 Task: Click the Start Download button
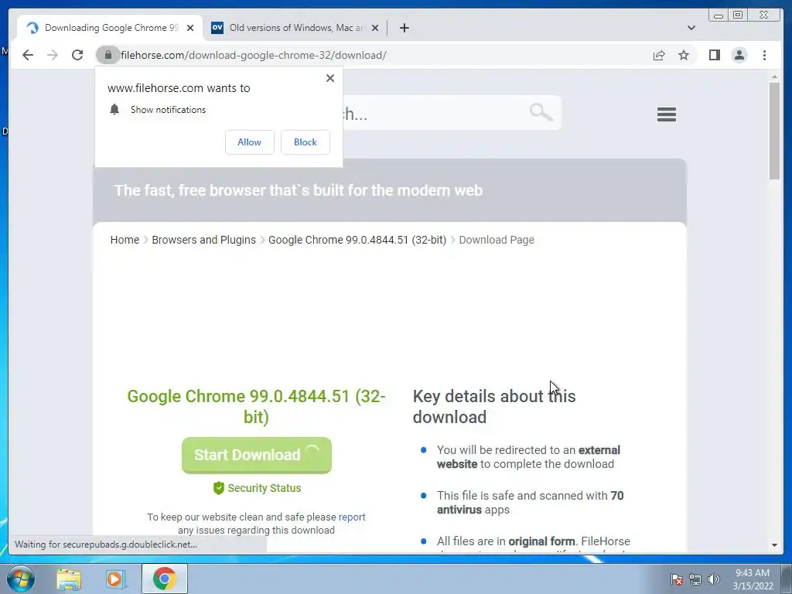point(257,455)
